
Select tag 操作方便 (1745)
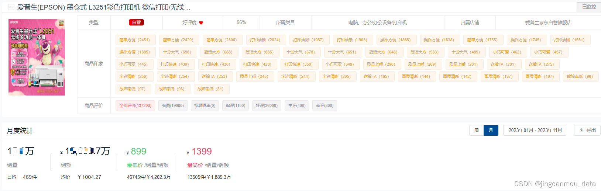pos(526,40)
